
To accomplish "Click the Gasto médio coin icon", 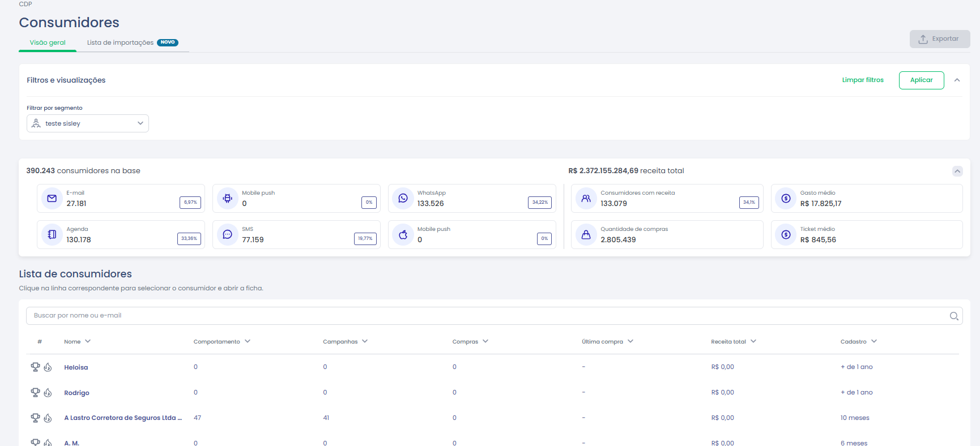I will pyautogui.click(x=786, y=199).
